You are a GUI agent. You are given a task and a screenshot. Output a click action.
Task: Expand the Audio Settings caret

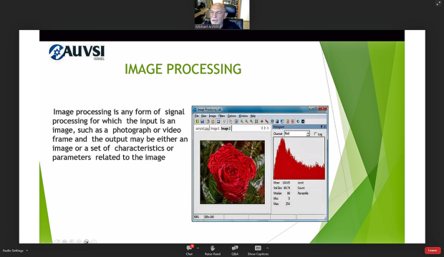click(x=27, y=251)
